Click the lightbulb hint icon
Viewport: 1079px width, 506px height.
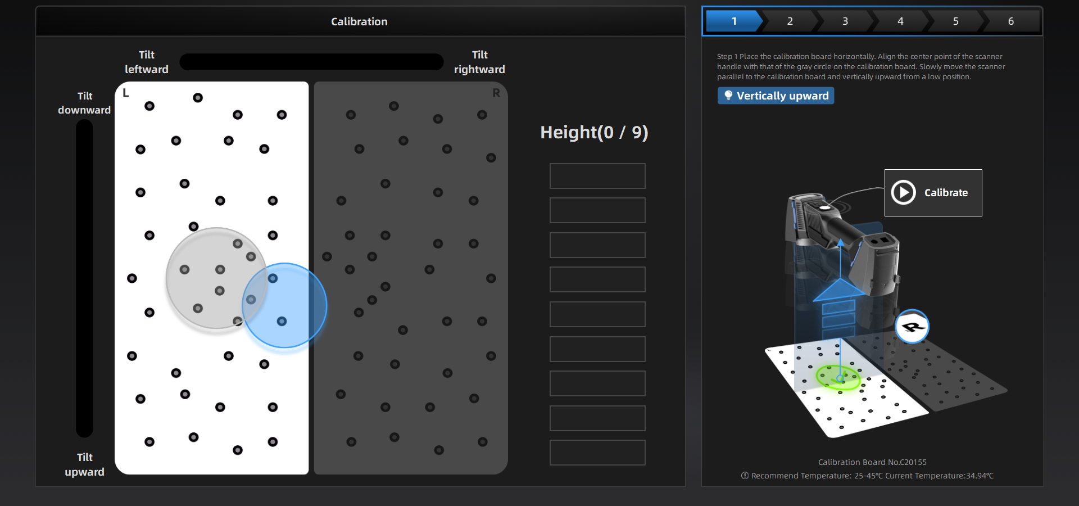[728, 96]
